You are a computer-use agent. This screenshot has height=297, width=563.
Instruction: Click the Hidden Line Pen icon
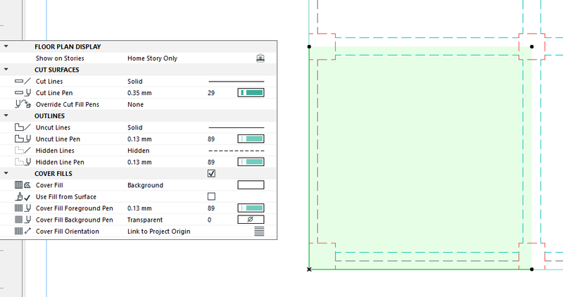23,162
